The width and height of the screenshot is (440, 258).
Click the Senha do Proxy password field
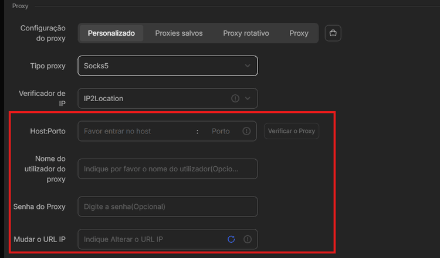point(168,207)
